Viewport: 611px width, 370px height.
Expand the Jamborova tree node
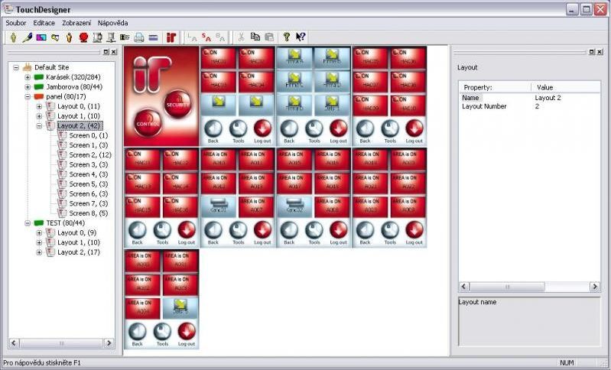(x=28, y=87)
